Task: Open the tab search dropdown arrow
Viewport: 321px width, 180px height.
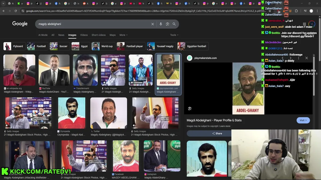Action: click(x=3, y=3)
